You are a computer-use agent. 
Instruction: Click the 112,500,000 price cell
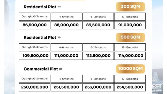click(98, 56)
